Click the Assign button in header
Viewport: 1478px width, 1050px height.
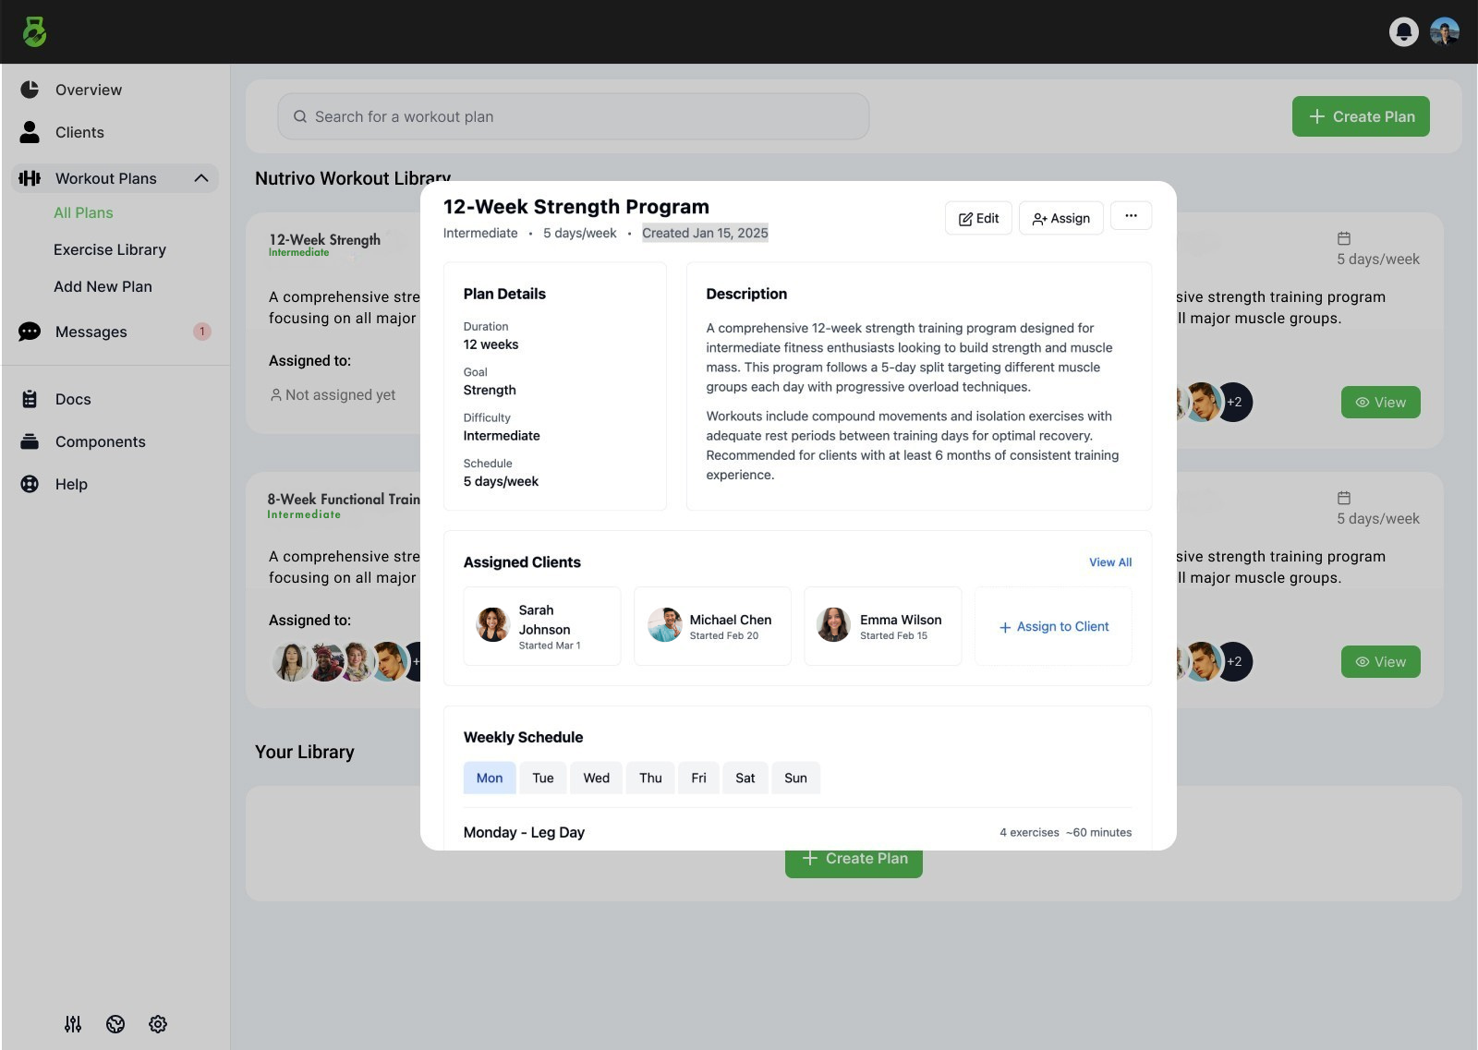1060,218
